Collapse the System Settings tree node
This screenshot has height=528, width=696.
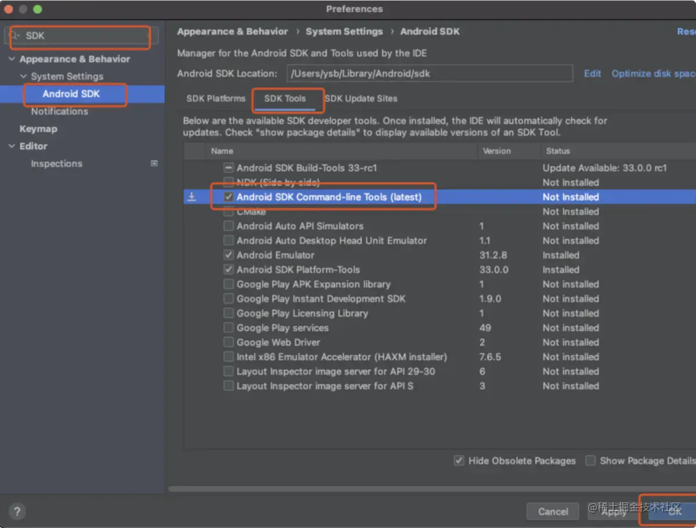pos(23,77)
